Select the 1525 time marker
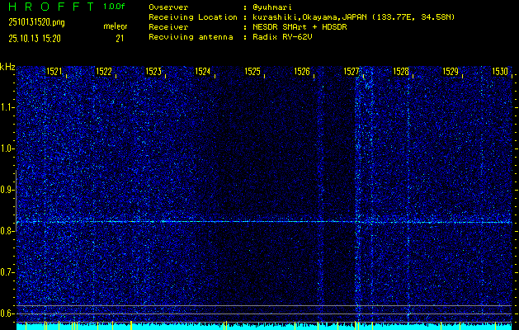This screenshot has width=519, height=330. click(252, 71)
